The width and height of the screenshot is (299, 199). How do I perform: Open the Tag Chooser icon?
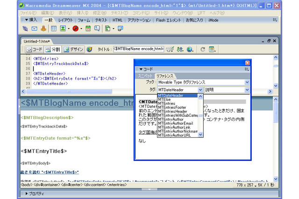(x=121, y=28)
